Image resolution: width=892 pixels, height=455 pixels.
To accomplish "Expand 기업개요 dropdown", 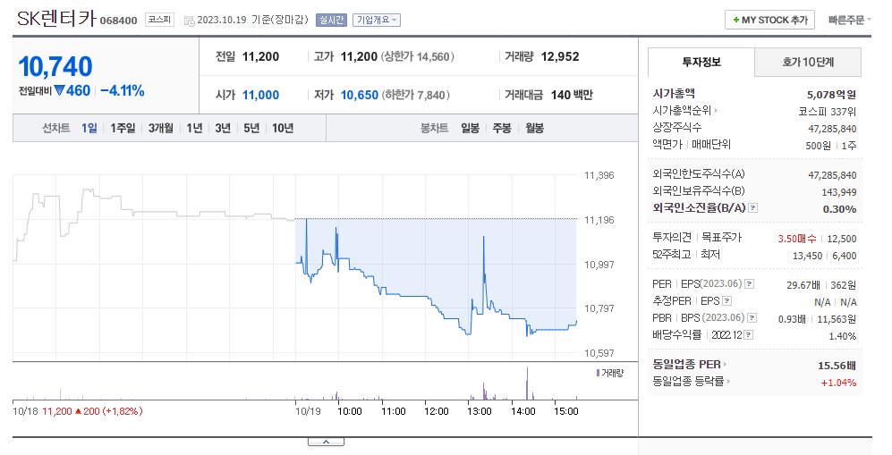I will click(x=377, y=20).
